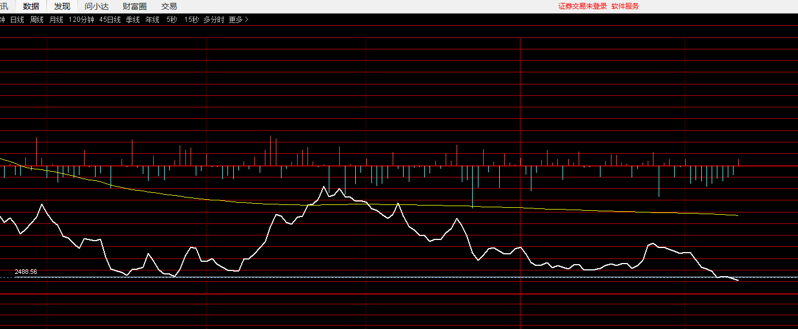Image resolution: width=798 pixels, height=329 pixels.
Task: Select the 周线 chart period
Action: 37,20
